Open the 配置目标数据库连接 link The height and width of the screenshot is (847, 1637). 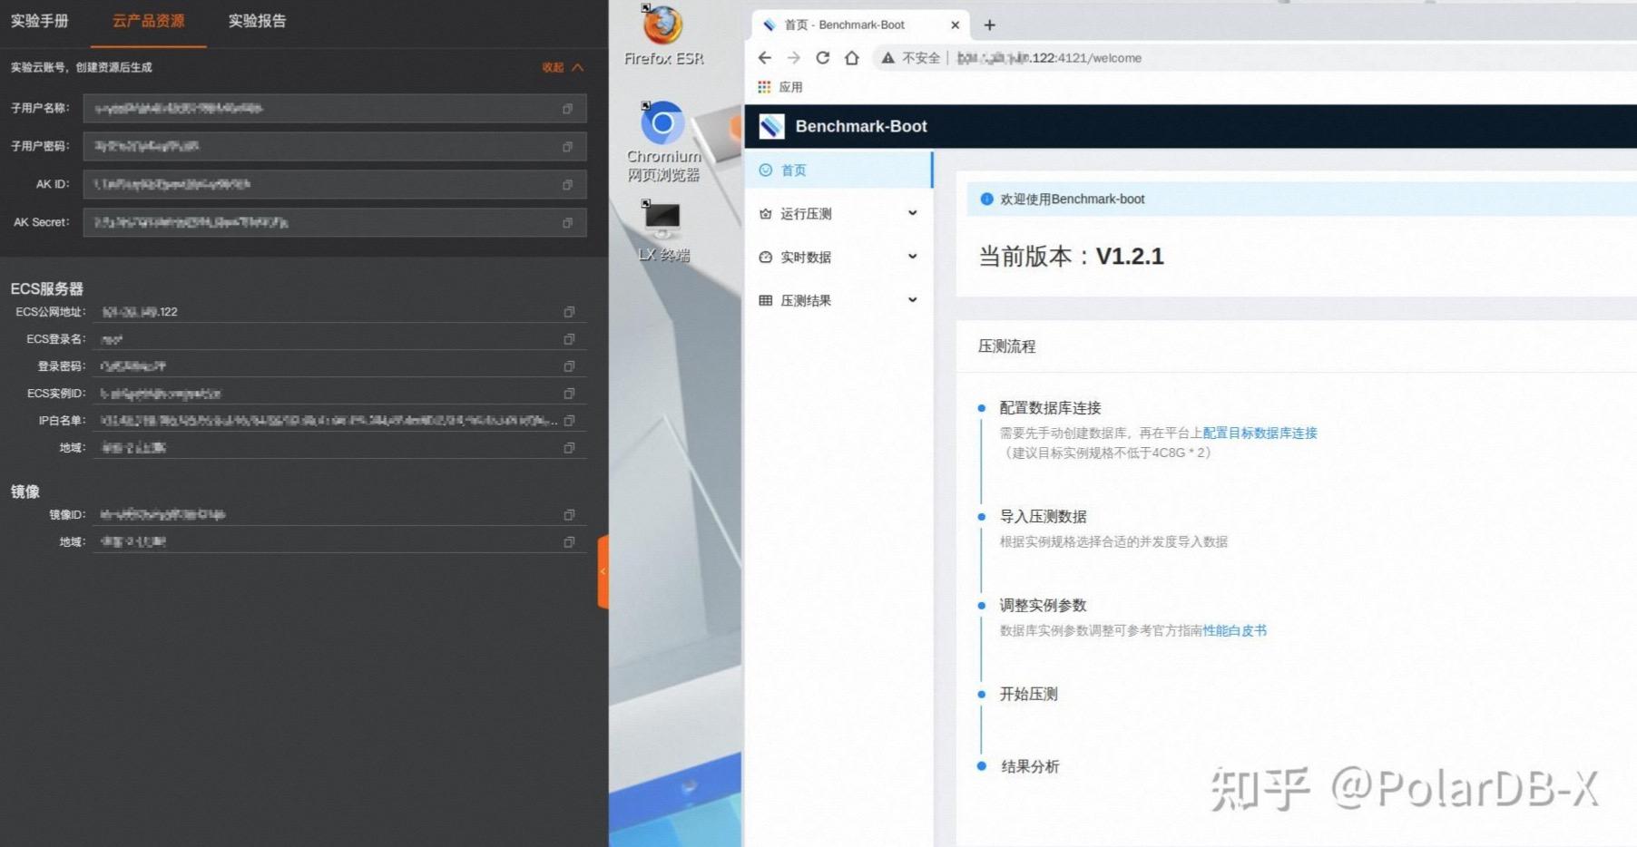point(1260,433)
